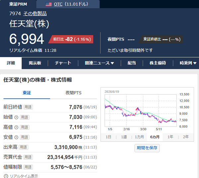
Task: Click the clock icon beside 始値
Action: (16, 117)
